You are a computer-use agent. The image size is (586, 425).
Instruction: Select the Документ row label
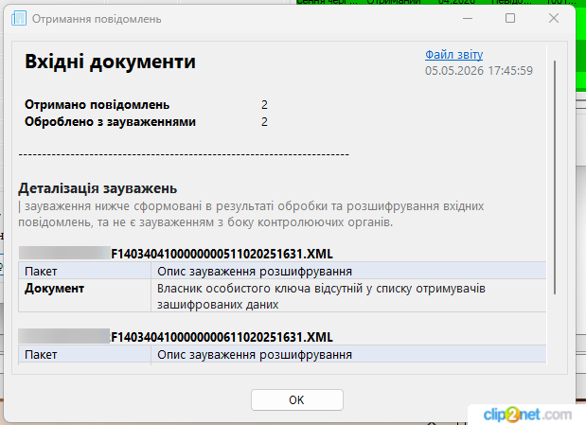(x=54, y=289)
